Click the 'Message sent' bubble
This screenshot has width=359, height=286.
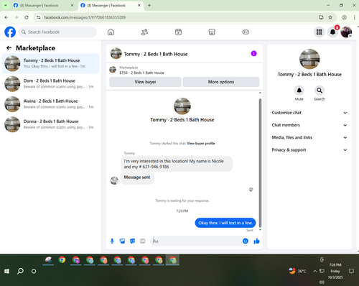click(137, 177)
